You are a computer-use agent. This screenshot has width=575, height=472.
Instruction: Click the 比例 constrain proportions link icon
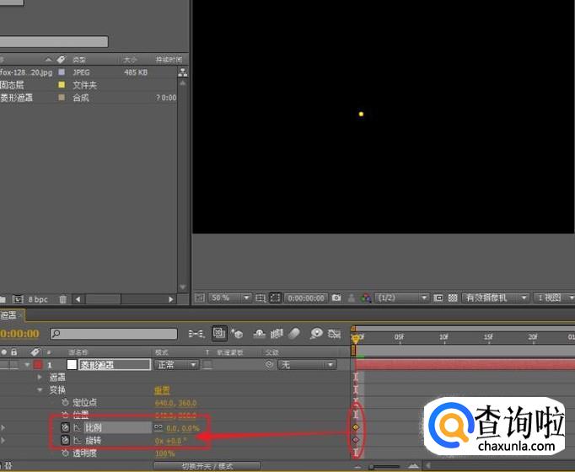pyautogui.click(x=158, y=427)
